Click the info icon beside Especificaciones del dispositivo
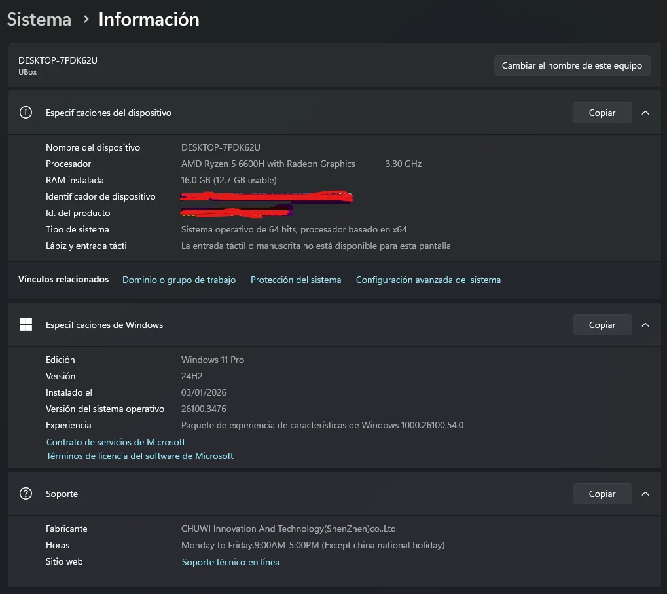 pyautogui.click(x=26, y=113)
